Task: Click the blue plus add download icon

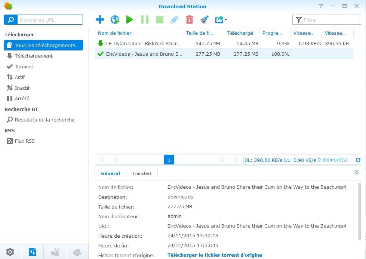Action: point(100,19)
